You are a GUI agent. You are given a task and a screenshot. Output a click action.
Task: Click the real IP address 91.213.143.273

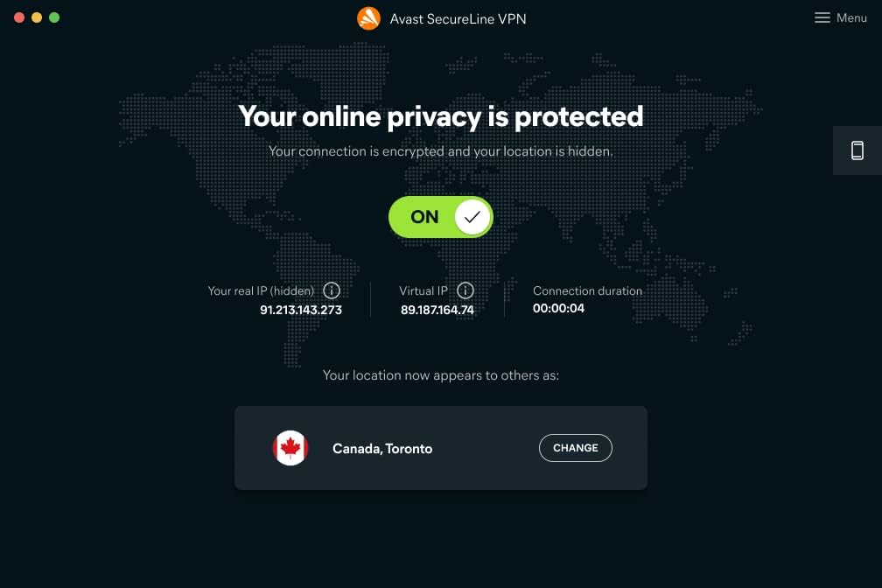pos(301,310)
